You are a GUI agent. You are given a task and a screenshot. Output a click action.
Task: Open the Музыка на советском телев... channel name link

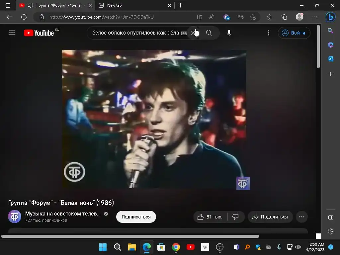coord(63,213)
